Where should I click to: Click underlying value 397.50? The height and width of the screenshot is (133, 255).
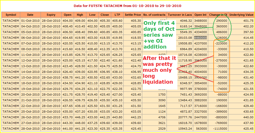pos(248,32)
